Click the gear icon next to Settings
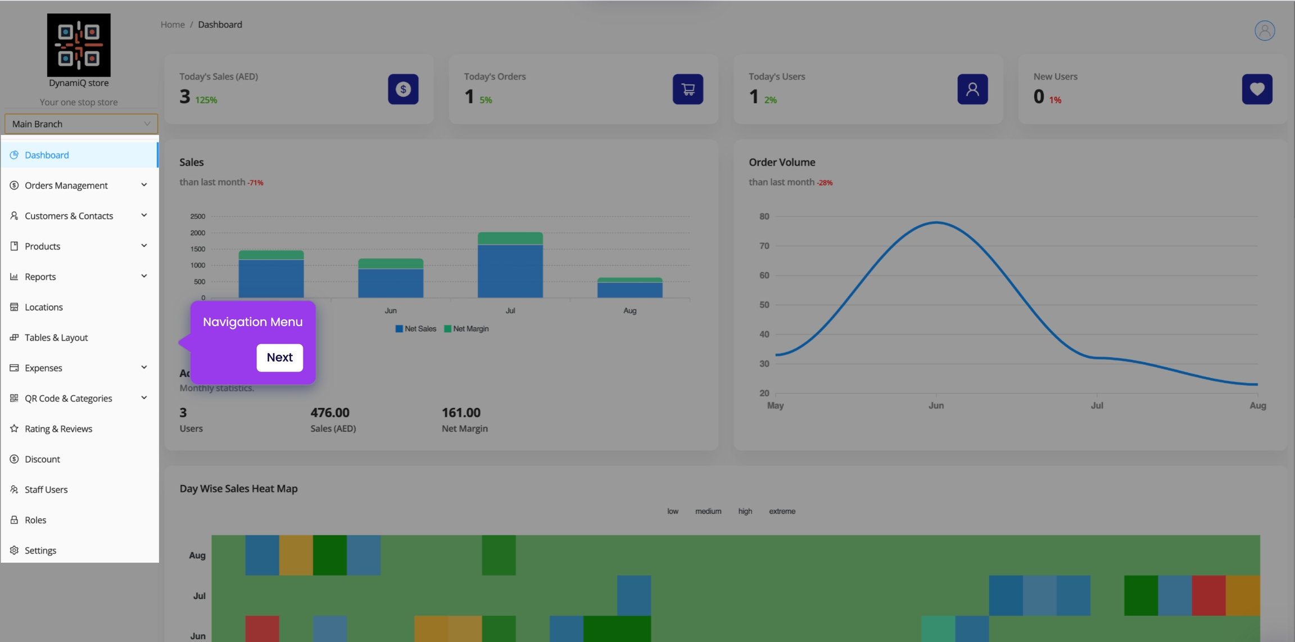Screen dimensions: 1295x642 pos(14,550)
